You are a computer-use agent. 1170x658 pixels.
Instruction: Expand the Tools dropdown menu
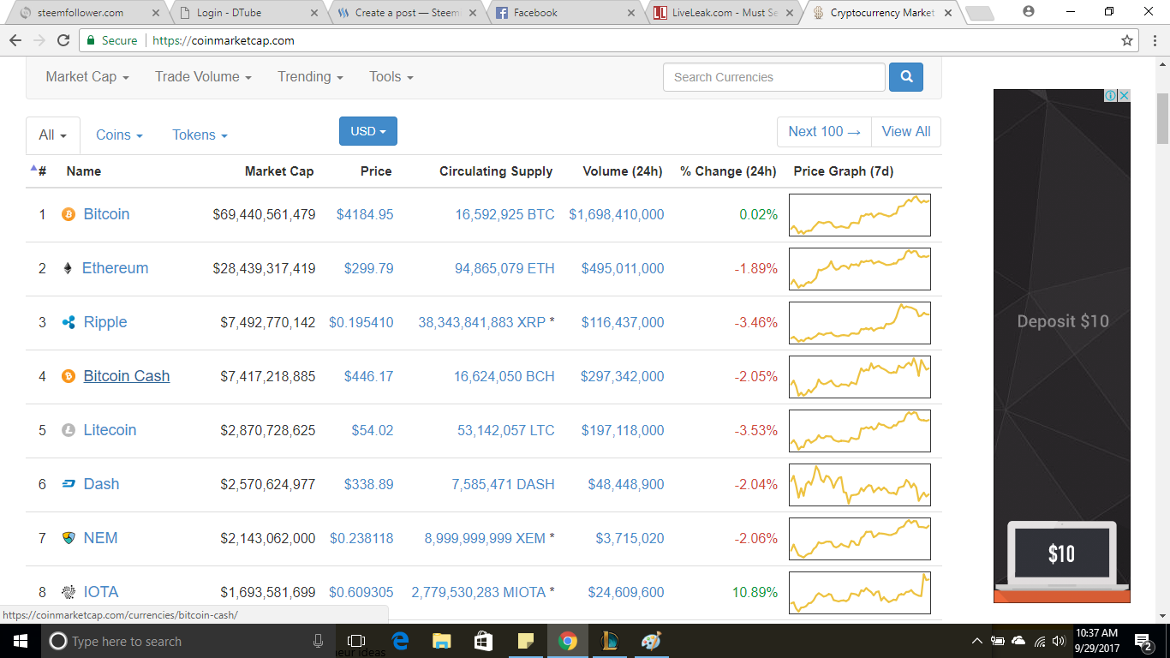391,77
